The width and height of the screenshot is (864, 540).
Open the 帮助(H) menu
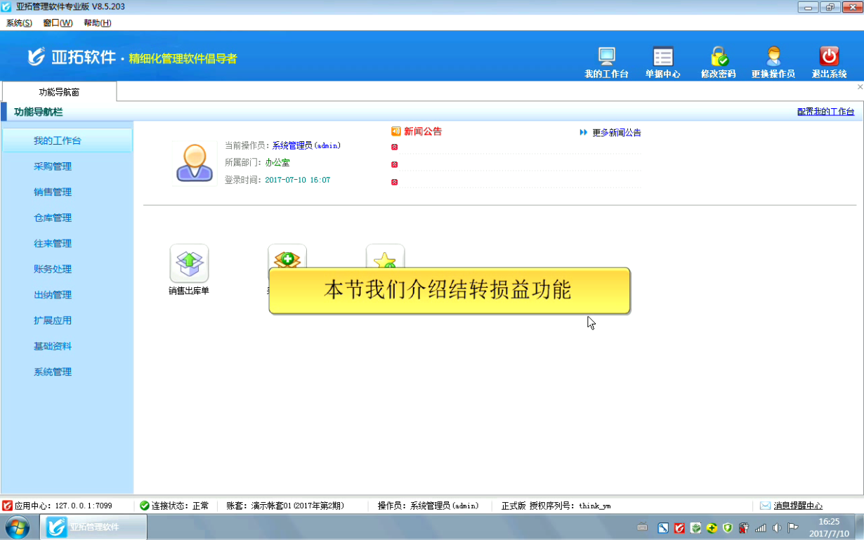pyautogui.click(x=97, y=23)
